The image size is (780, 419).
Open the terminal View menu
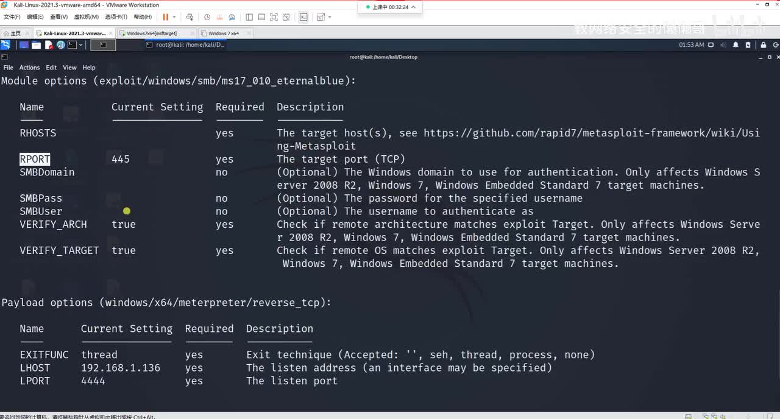coord(69,68)
